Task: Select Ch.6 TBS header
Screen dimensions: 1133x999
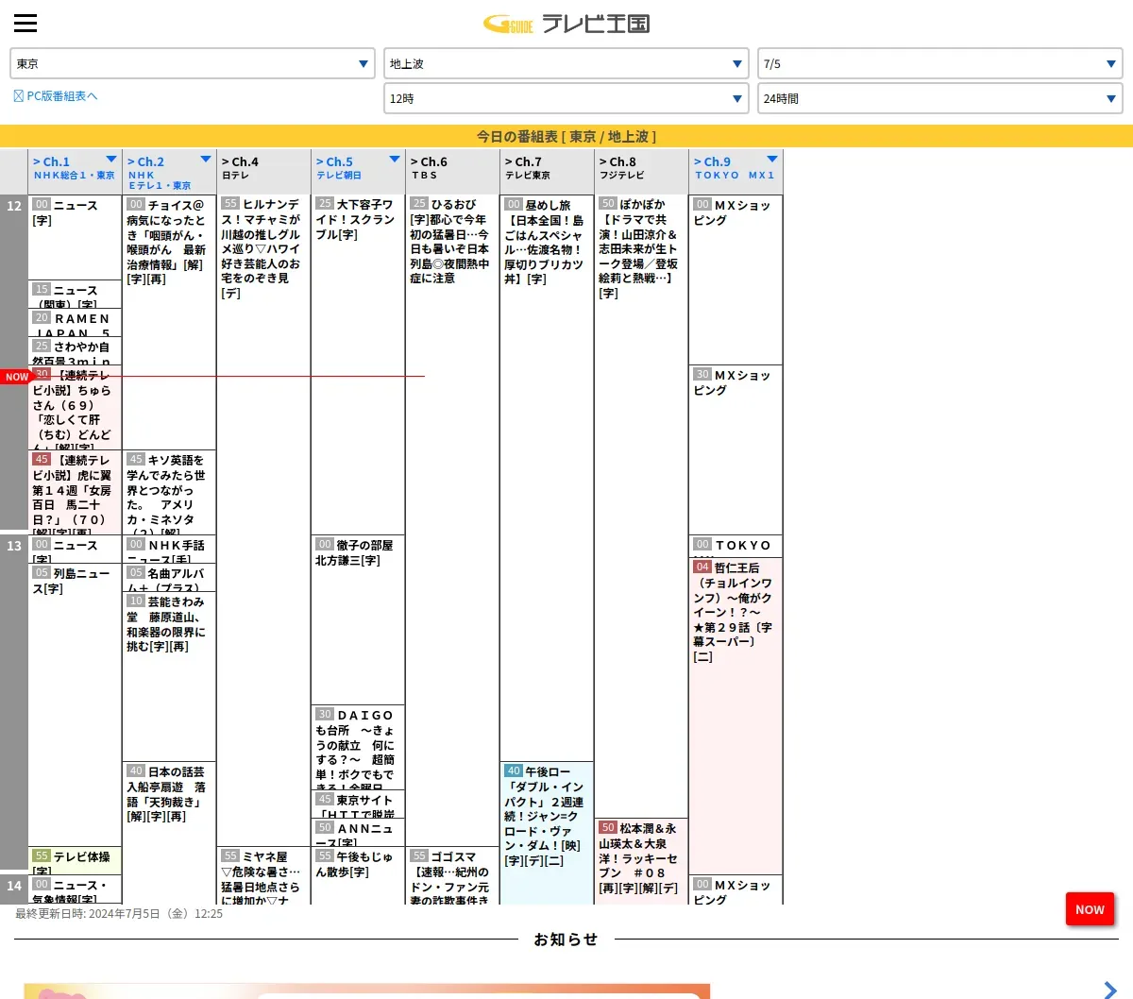Action: [x=452, y=171]
